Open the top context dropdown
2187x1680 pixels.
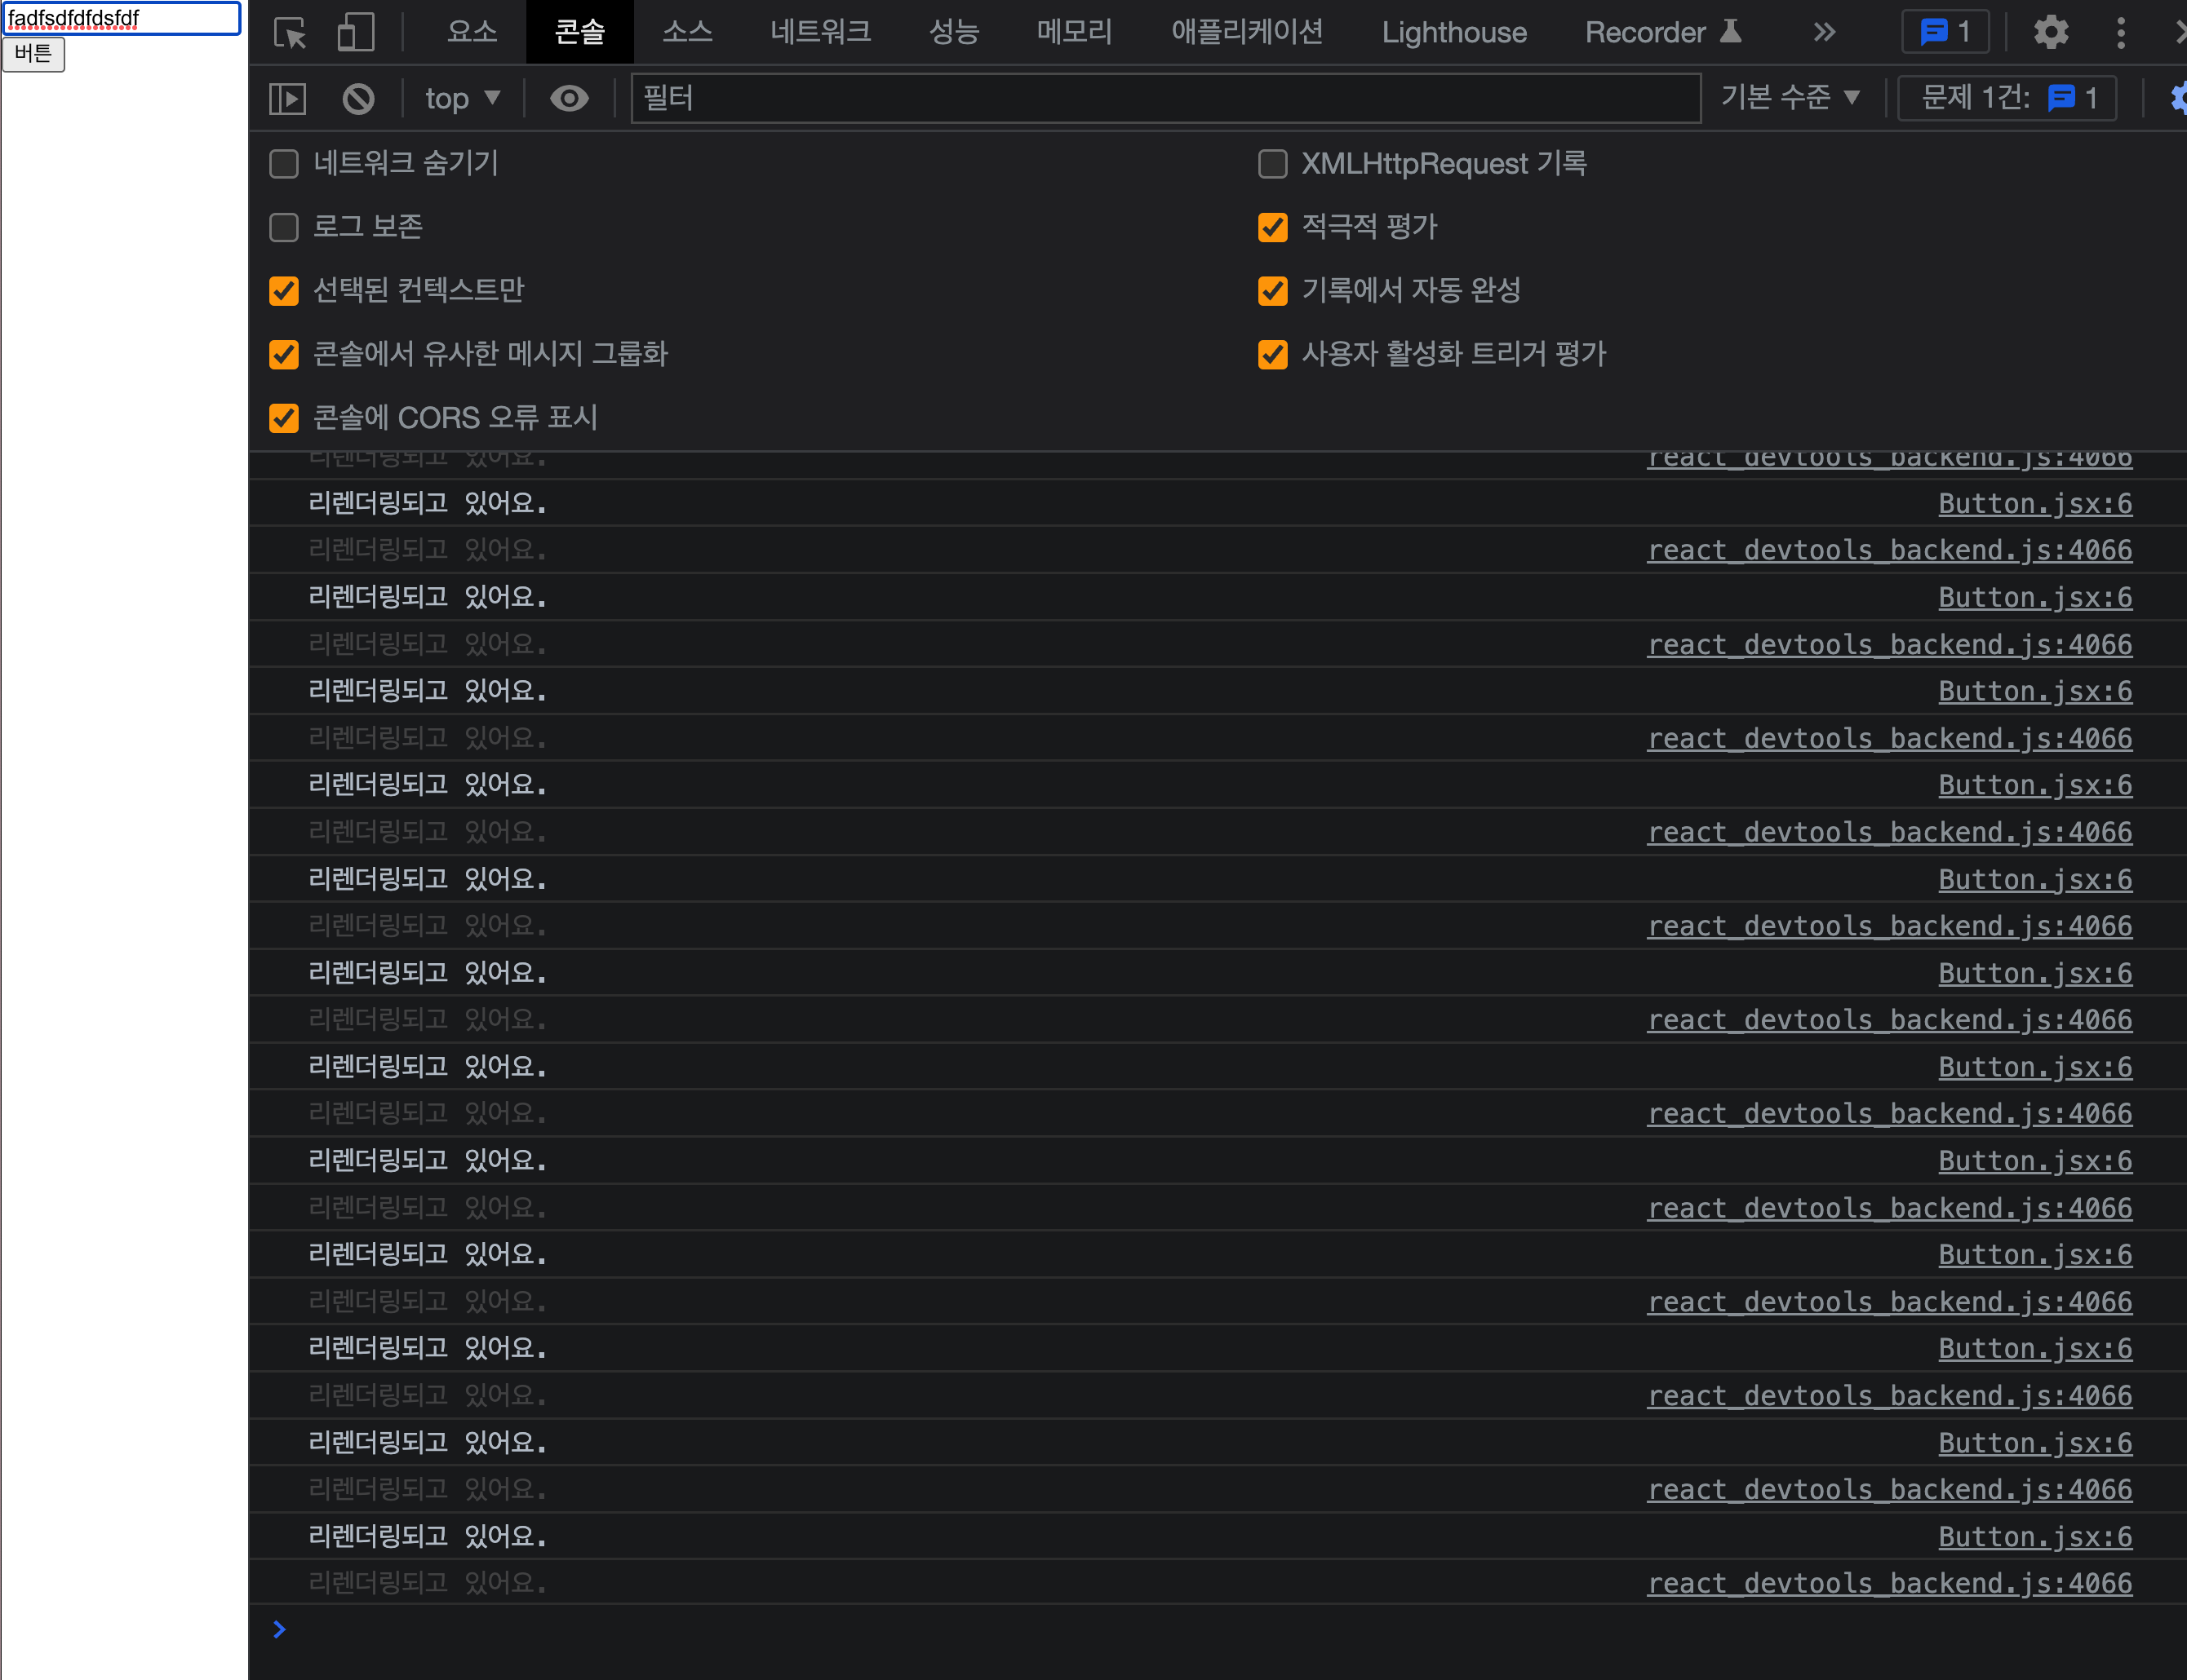click(461, 98)
